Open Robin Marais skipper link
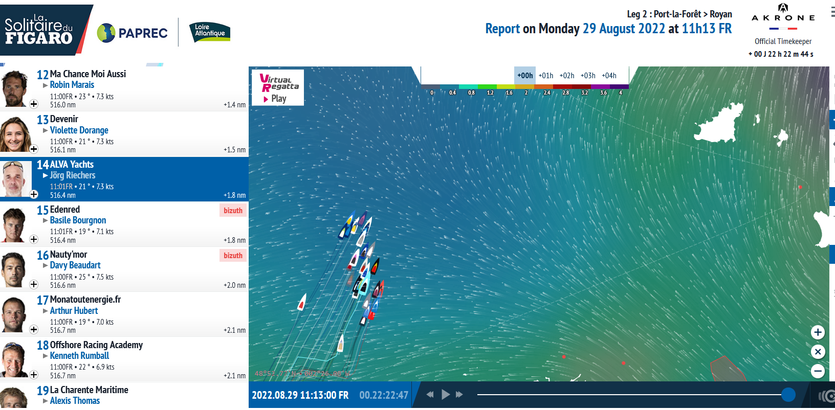 (72, 85)
